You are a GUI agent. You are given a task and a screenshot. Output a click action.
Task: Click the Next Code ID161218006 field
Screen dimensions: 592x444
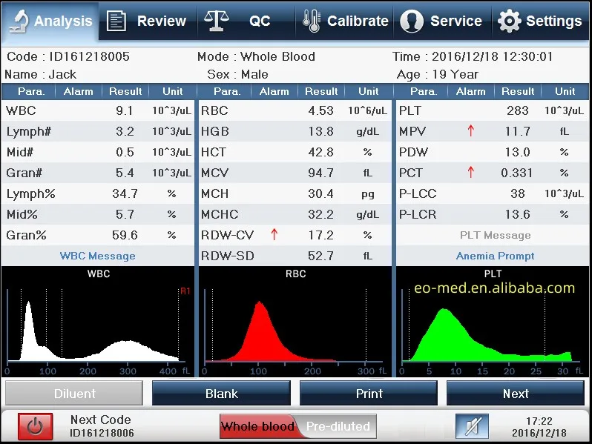(102, 426)
